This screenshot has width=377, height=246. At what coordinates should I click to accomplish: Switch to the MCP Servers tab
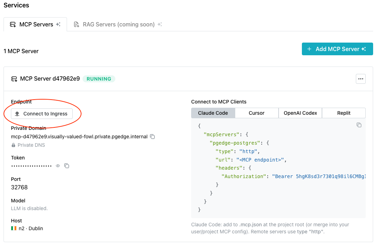click(35, 24)
